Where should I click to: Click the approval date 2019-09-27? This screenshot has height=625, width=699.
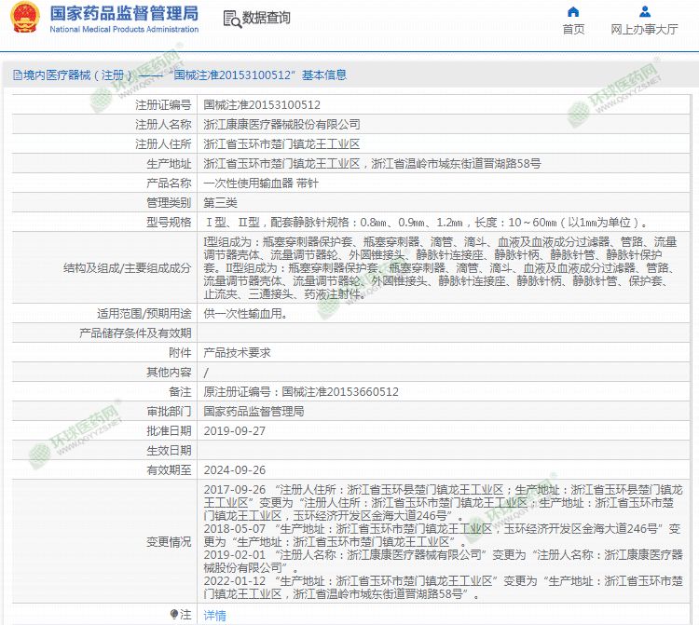[x=234, y=431]
